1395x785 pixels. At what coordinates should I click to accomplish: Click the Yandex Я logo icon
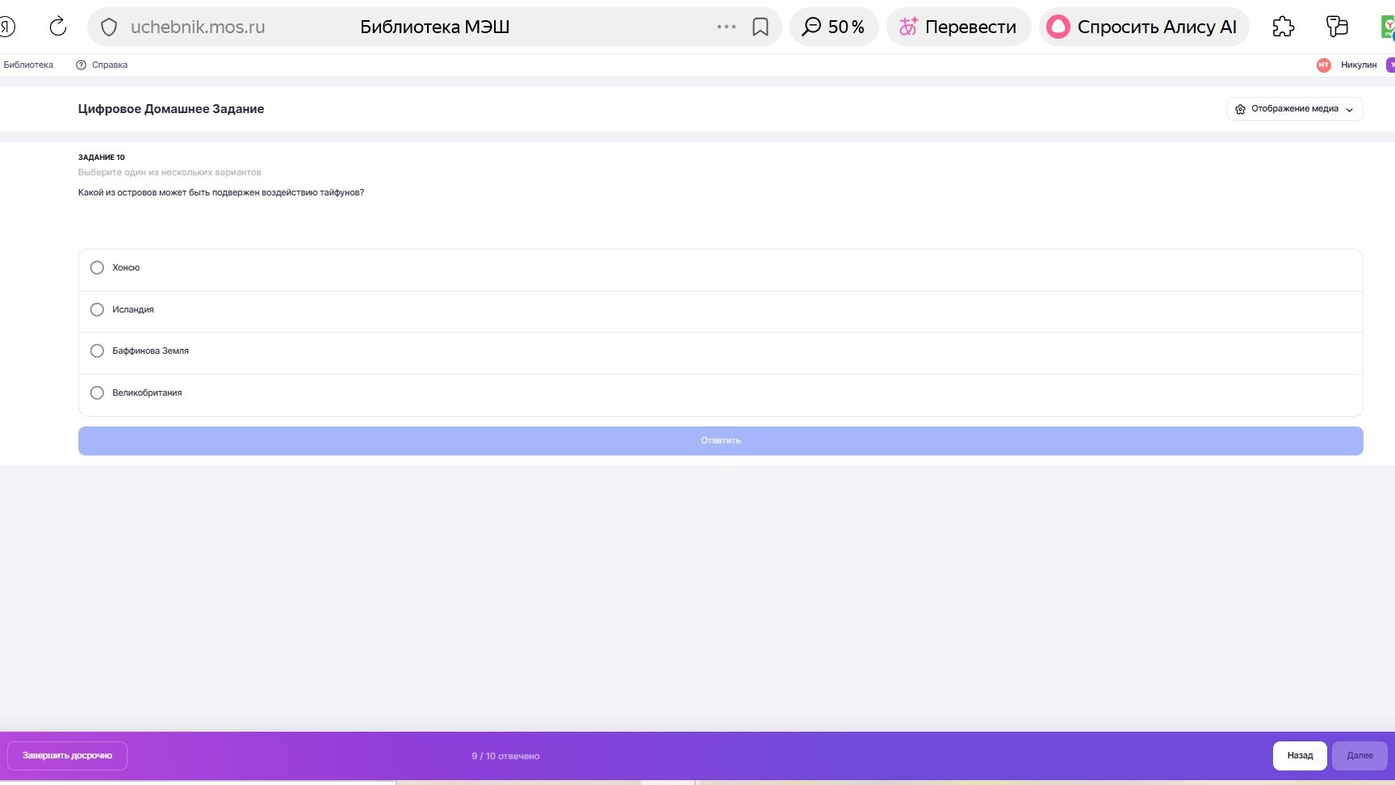point(6,27)
